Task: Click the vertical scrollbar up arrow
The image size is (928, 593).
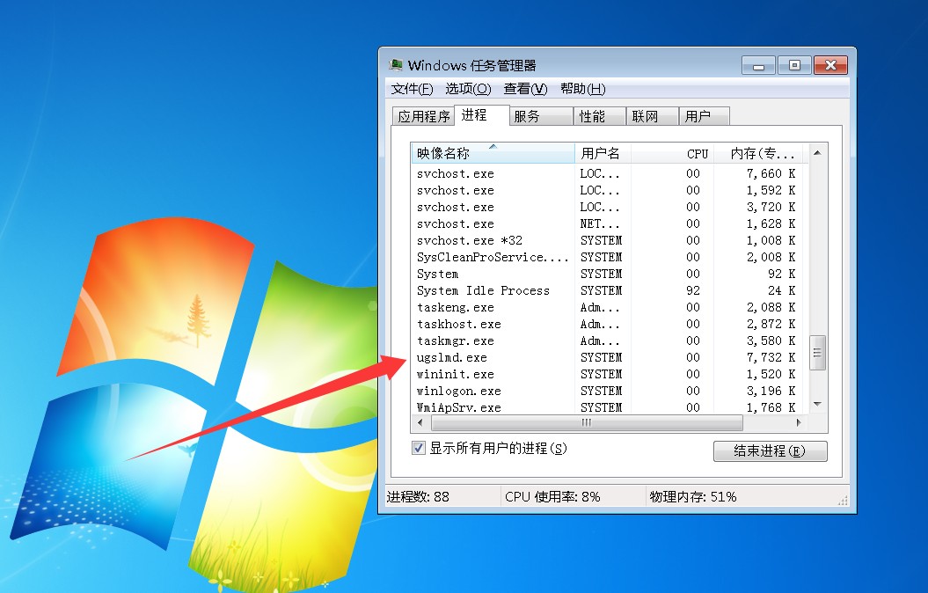Action: [x=817, y=153]
